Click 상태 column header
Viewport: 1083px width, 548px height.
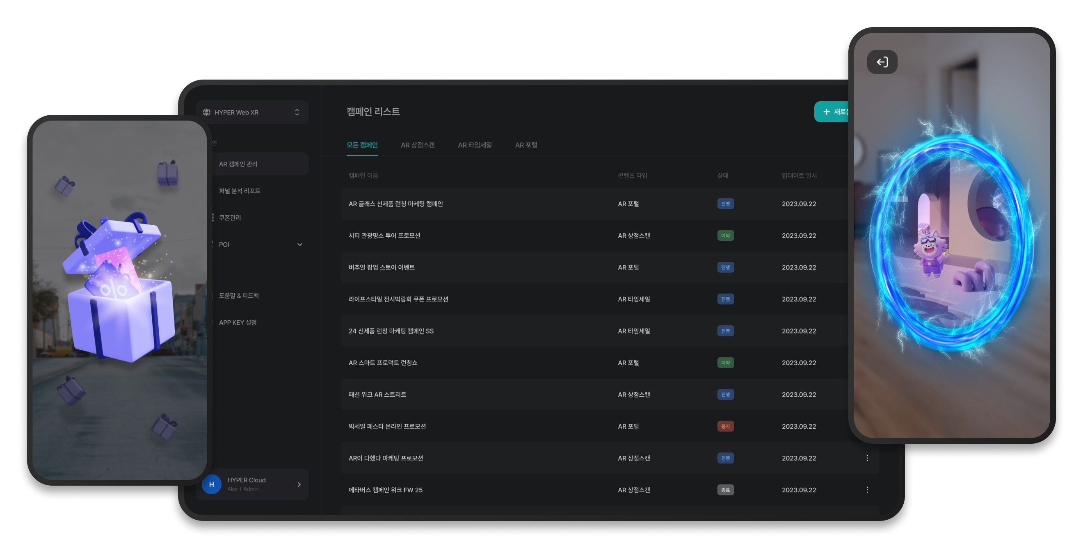(723, 176)
